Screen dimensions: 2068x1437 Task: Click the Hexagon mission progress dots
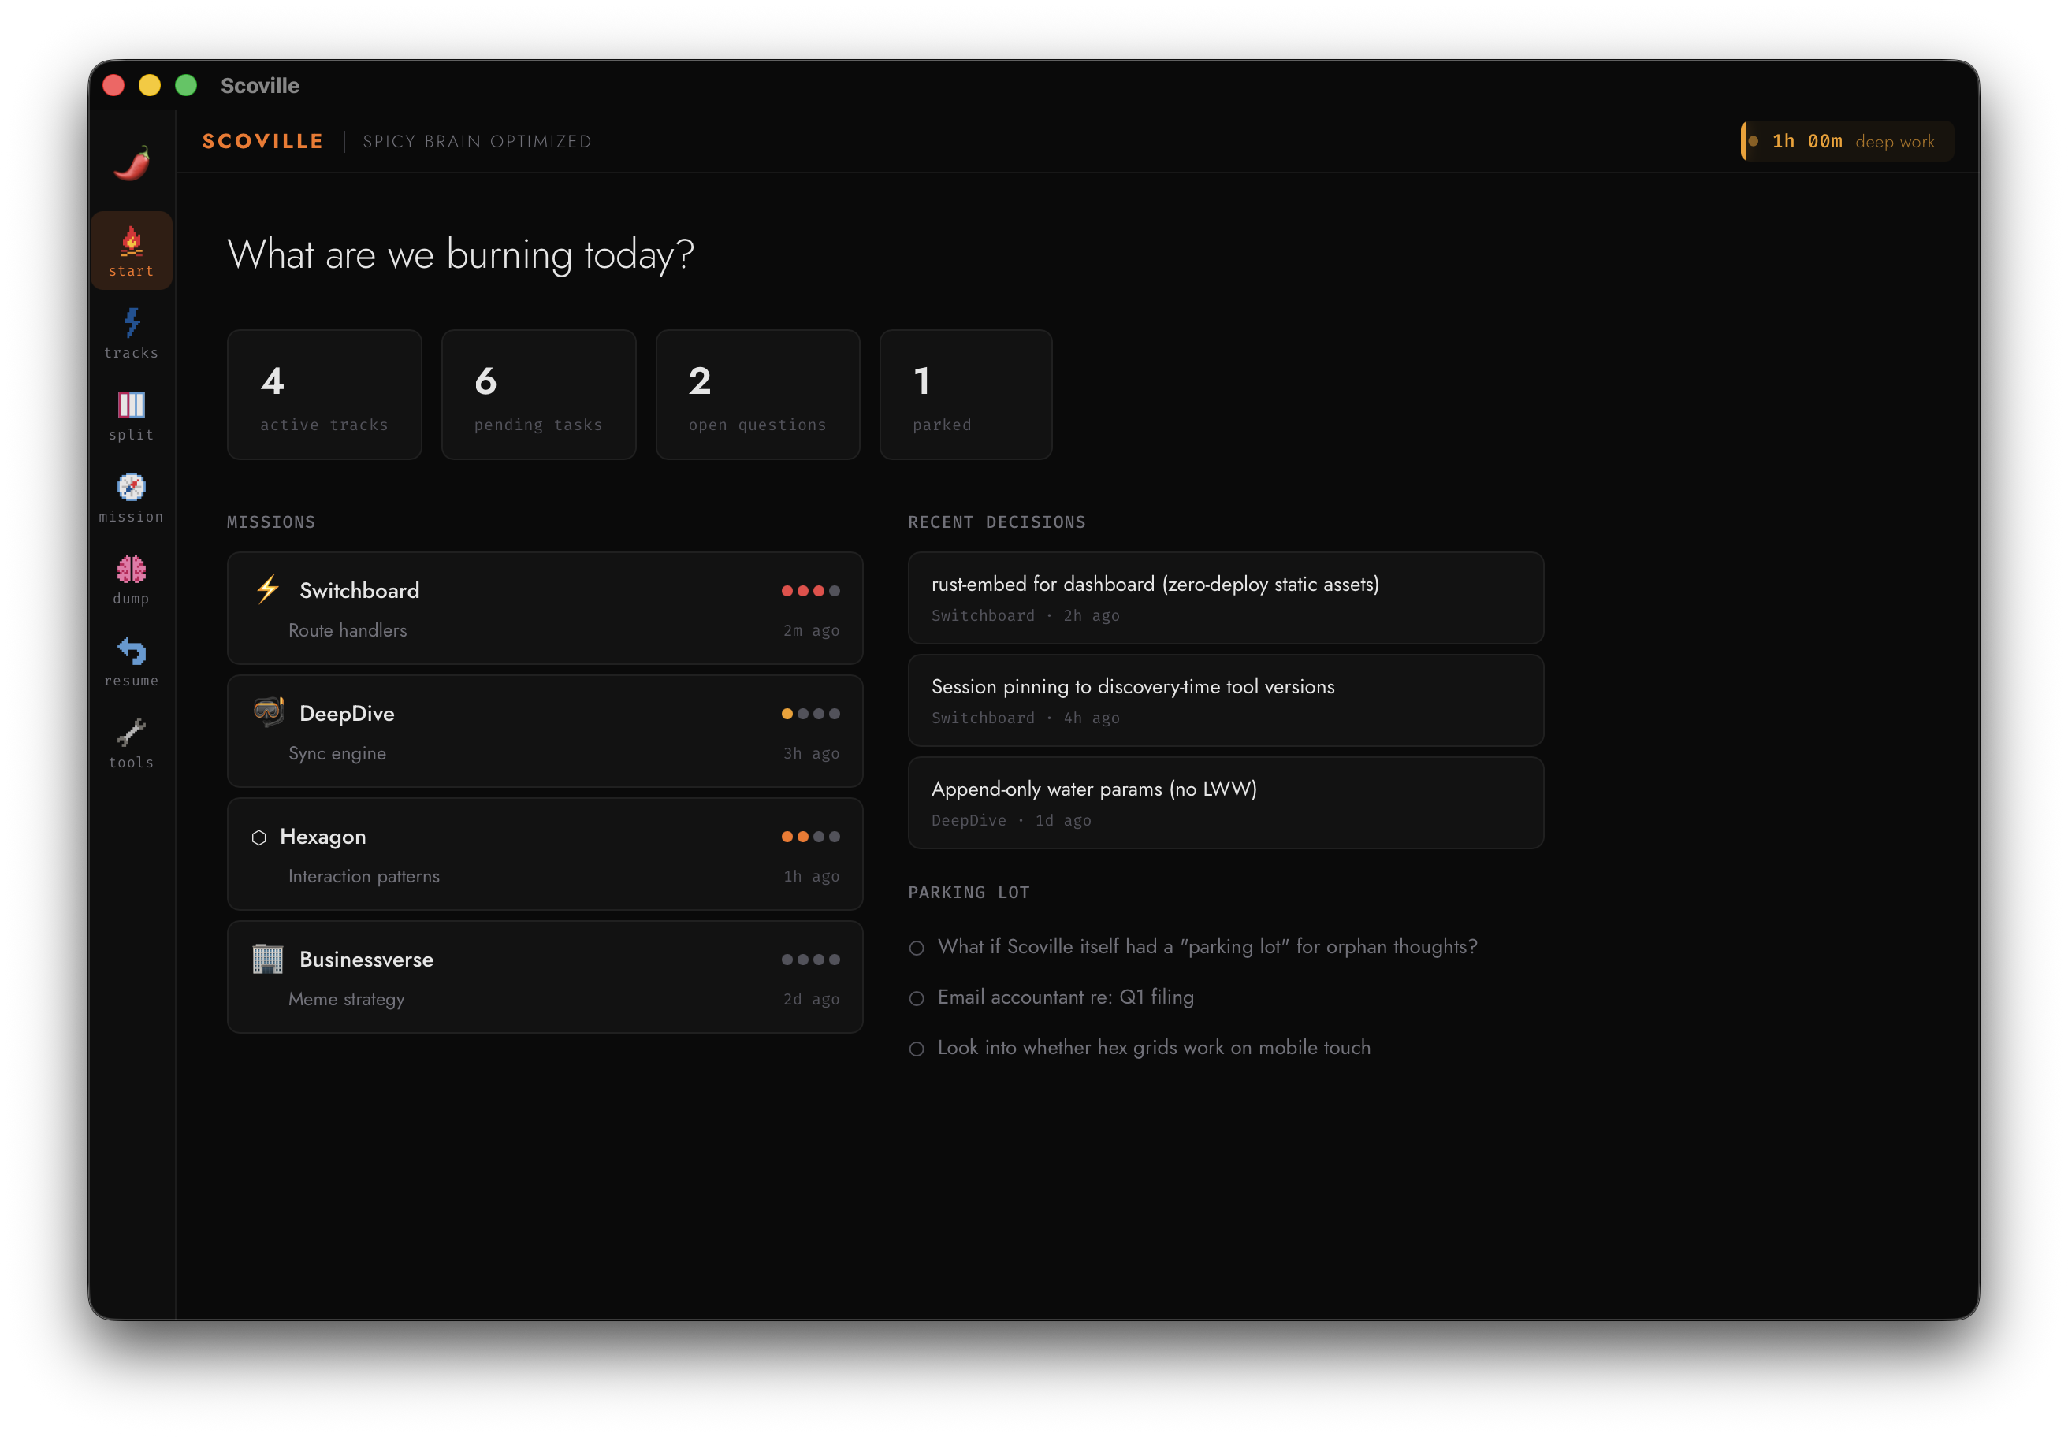[x=809, y=837]
